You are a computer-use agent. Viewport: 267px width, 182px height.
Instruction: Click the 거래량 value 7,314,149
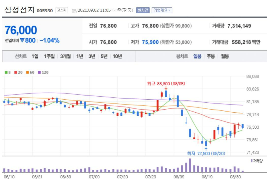coord(239,26)
